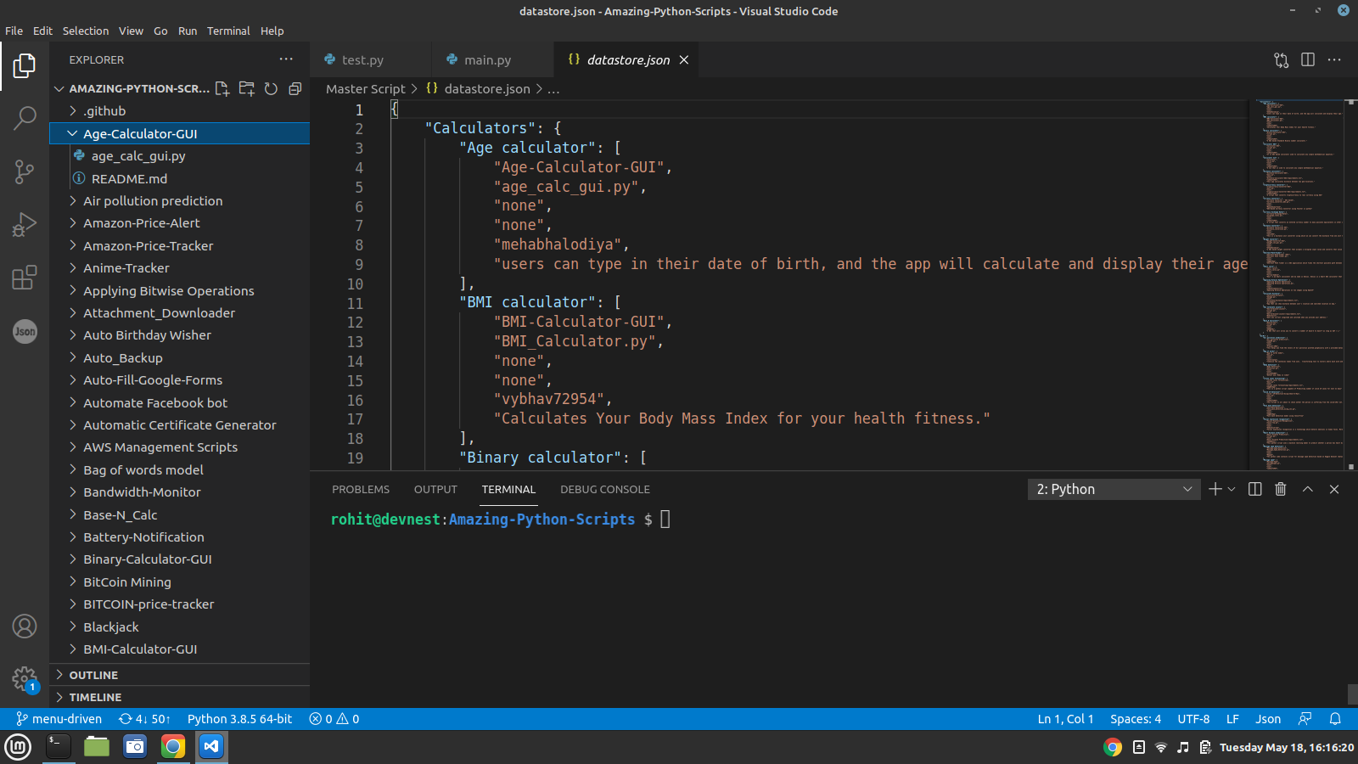Click Ln 1, Col 1 position indicator
1358x764 pixels.
click(1065, 719)
